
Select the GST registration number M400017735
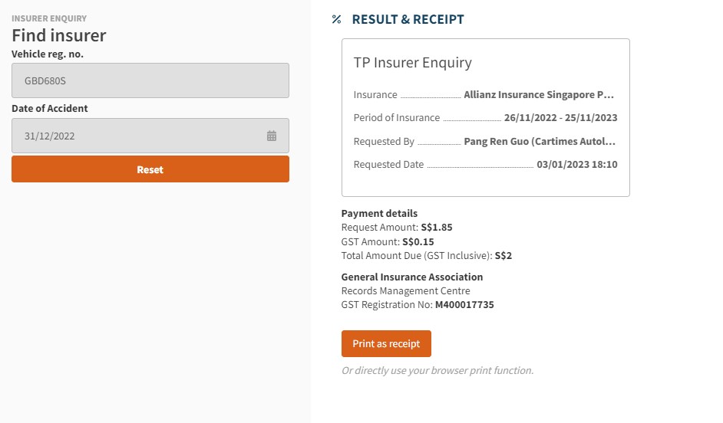pos(464,305)
